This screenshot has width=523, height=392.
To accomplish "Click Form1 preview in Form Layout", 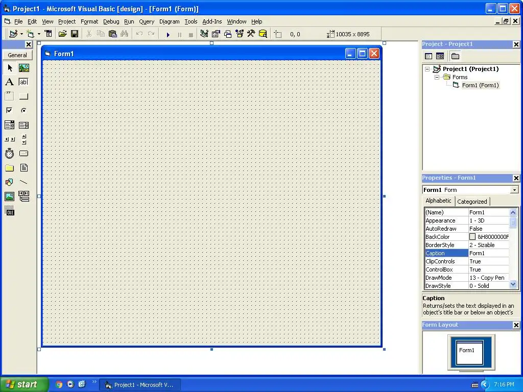I will click(x=469, y=352).
